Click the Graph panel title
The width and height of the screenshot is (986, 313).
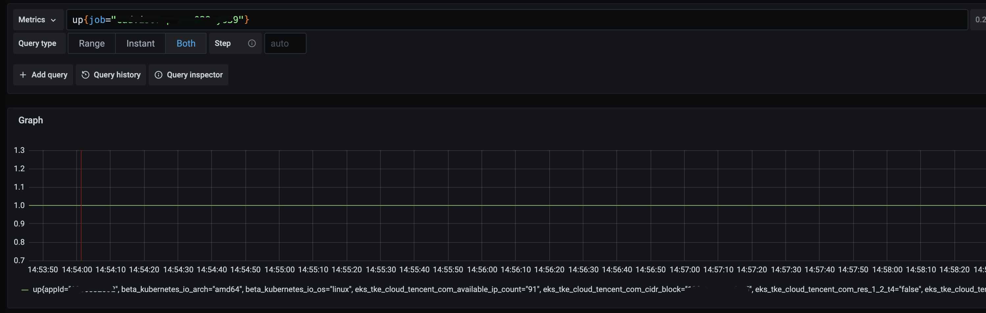coord(31,120)
